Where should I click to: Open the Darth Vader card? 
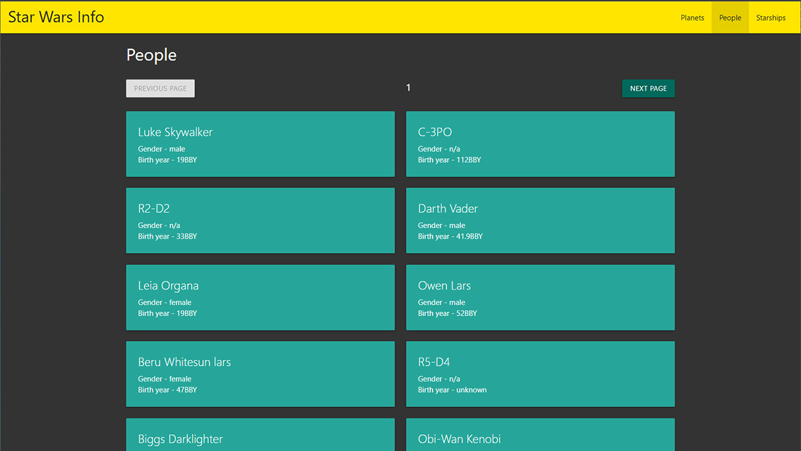[541, 221]
